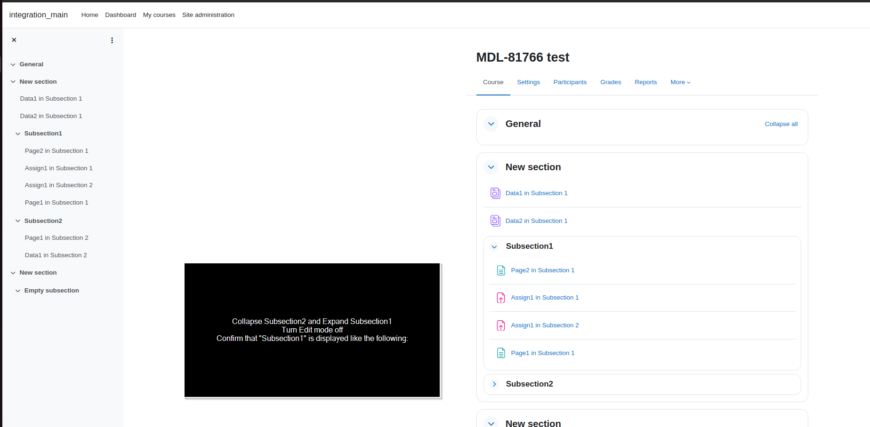
Task: Select Empty subsection label in course index
Action: point(51,291)
